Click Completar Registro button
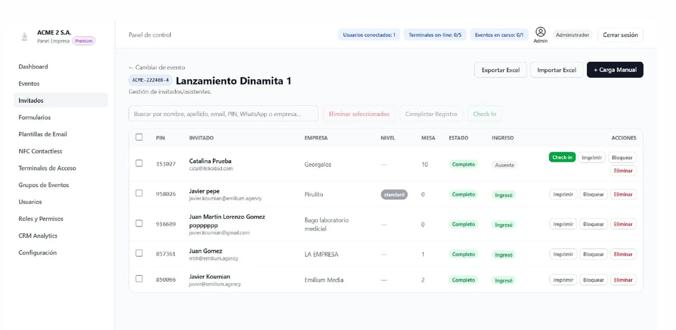Viewport: 676px width, 330px height. coord(432,114)
